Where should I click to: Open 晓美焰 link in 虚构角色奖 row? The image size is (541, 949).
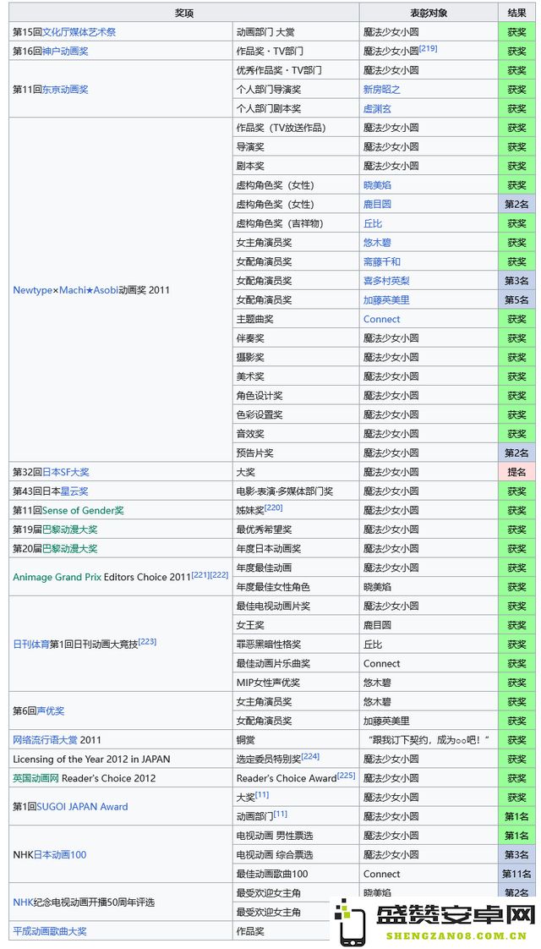coord(377,185)
